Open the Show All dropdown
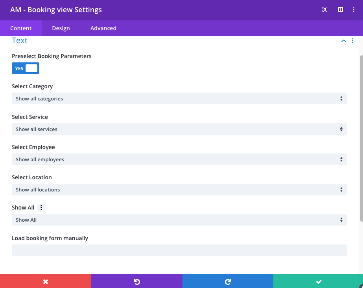 [x=179, y=220]
